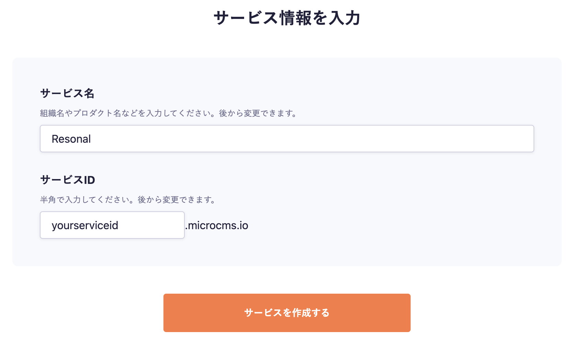Click empty area right of .microcms.io
572x341 pixels.
378,225
